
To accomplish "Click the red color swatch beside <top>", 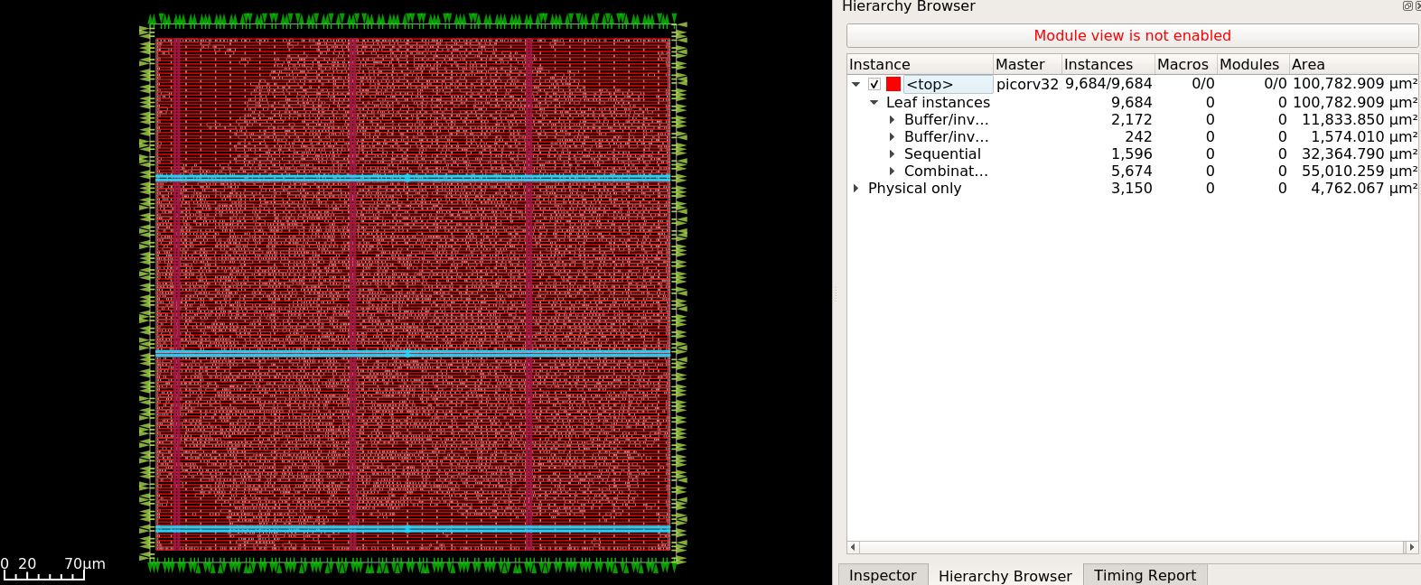I will 893,84.
